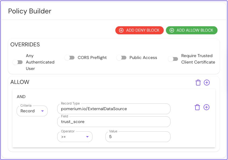Open the Operator dropdown showing >=
The width and height of the screenshot is (228, 160).
click(75, 137)
